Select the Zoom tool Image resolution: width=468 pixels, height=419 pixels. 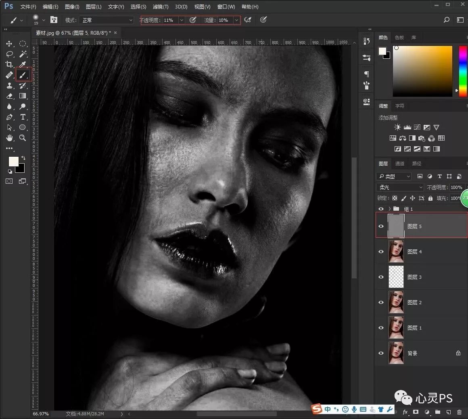[22, 138]
